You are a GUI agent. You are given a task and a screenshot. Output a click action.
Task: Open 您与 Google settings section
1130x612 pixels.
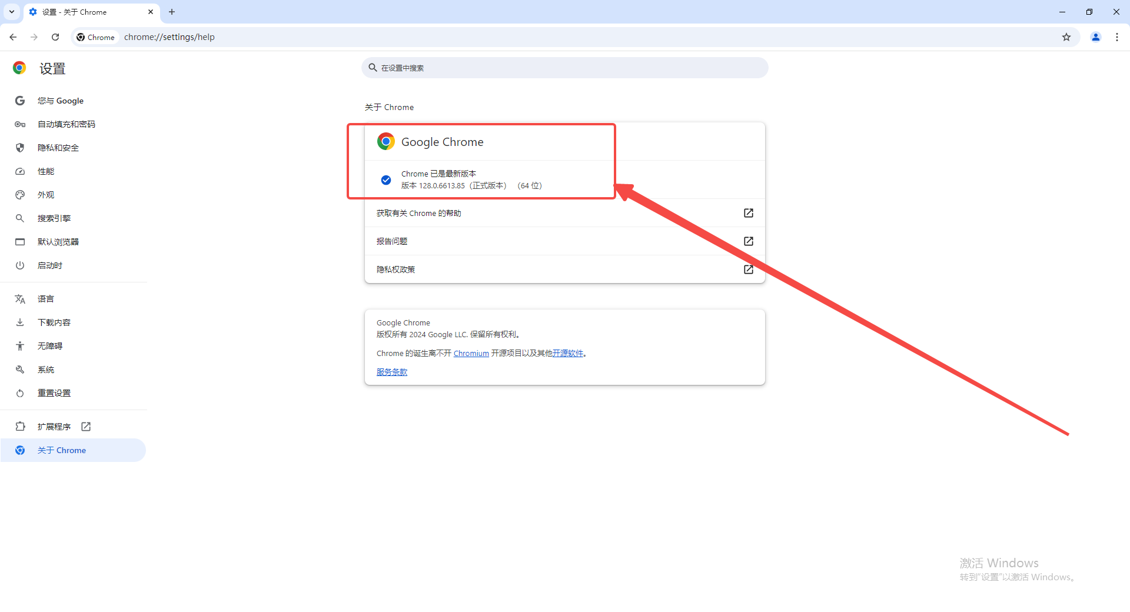pos(74,101)
